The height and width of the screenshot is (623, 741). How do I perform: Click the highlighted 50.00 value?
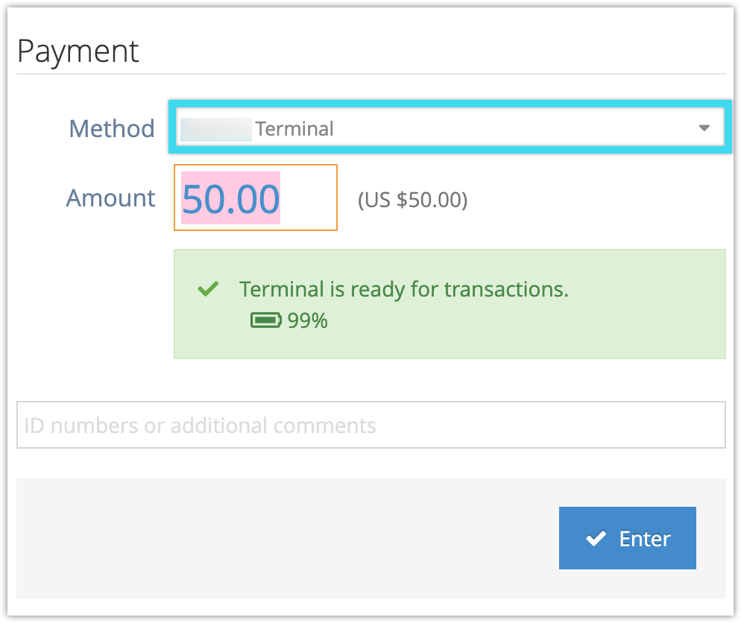pos(230,198)
